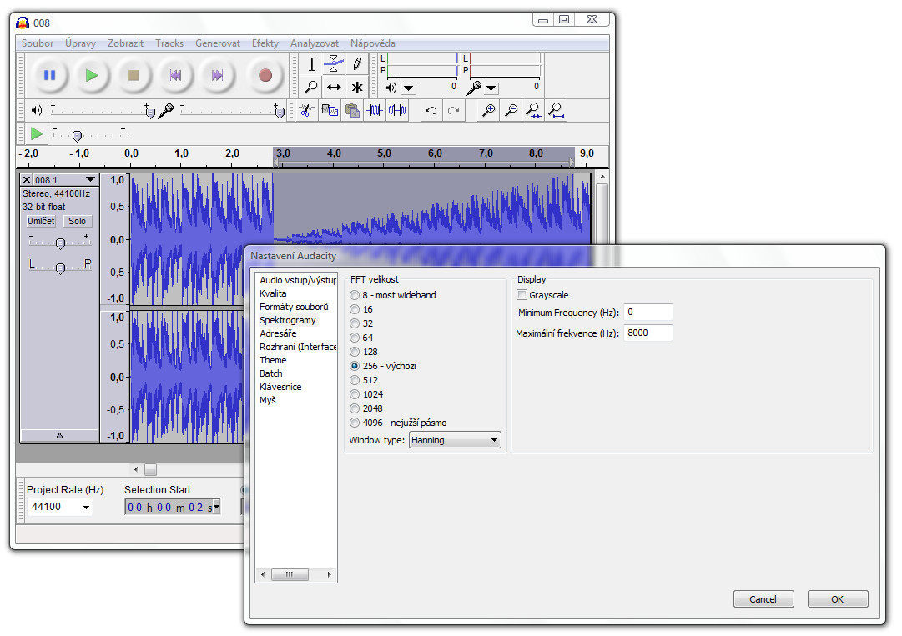This screenshot has width=902, height=636.
Task: Start playback with the Play button
Action: pos(92,75)
